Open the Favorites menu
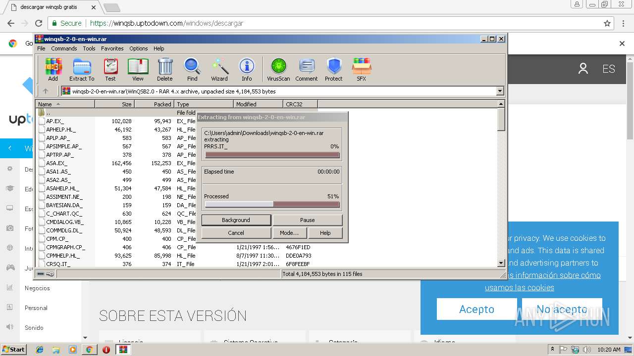The image size is (634, 356). (x=112, y=48)
